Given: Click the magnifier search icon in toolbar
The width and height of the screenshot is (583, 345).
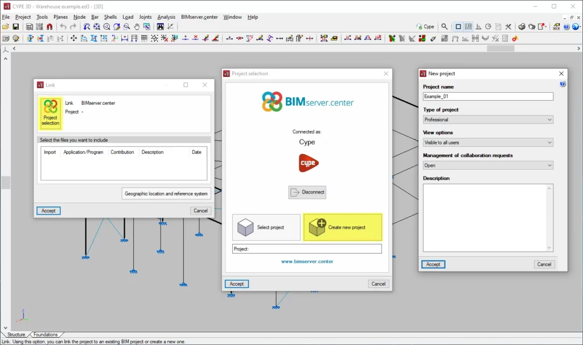Looking at the screenshot, I should pos(445,27).
